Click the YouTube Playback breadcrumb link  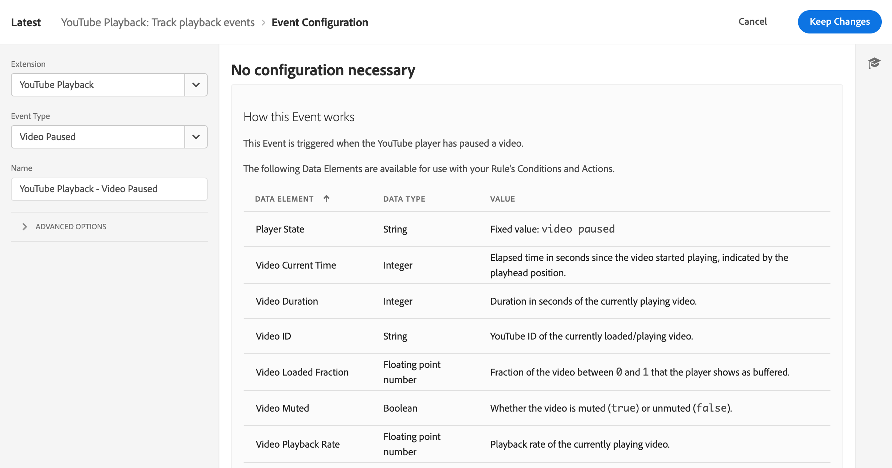(159, 22)
